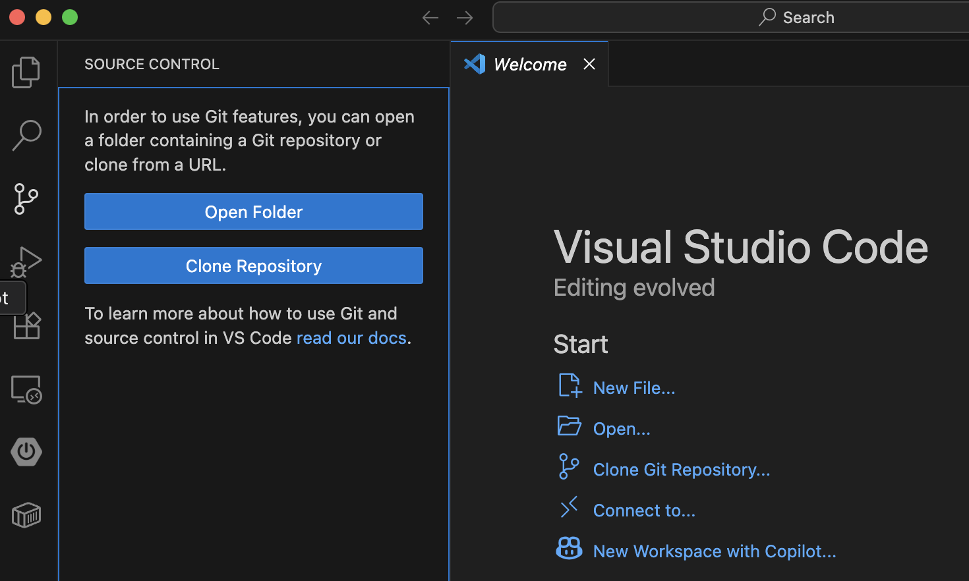Screen dimensions: 969x581
Task: Click New Workspace with Copilot... link
Action: [x=715, y=551]
